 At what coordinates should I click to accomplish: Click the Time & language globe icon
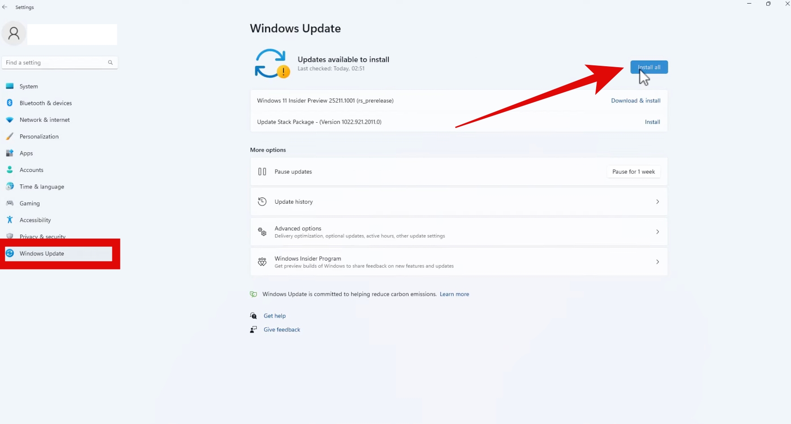tap(10, 187)
